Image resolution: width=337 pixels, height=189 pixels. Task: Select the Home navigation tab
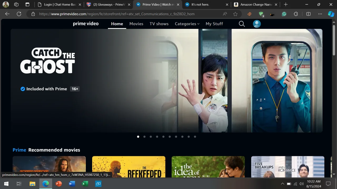(117, 24)
